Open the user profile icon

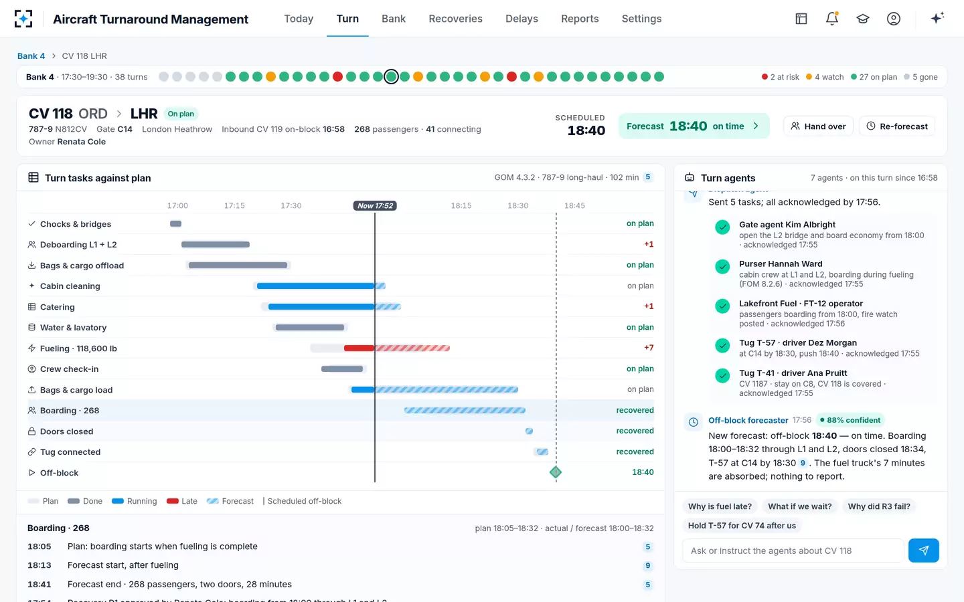pos(894,19)
